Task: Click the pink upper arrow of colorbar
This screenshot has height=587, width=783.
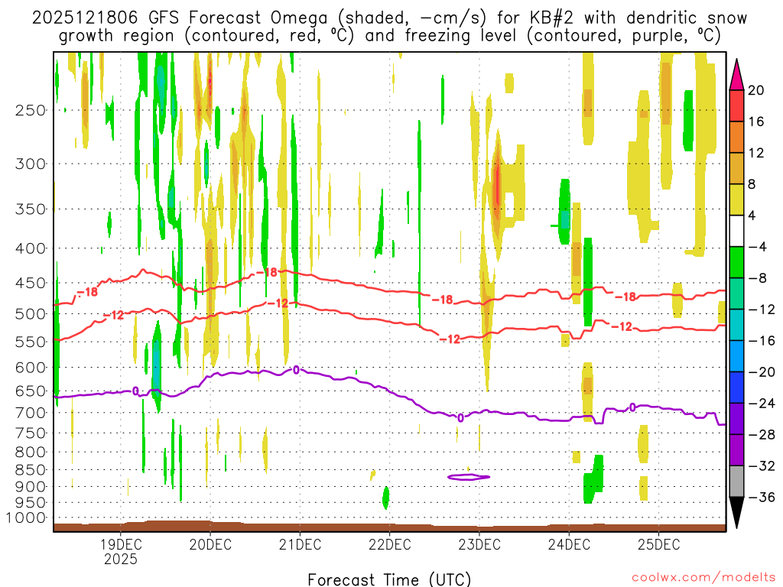Action: pyautogui.click(x=736, y=75)
